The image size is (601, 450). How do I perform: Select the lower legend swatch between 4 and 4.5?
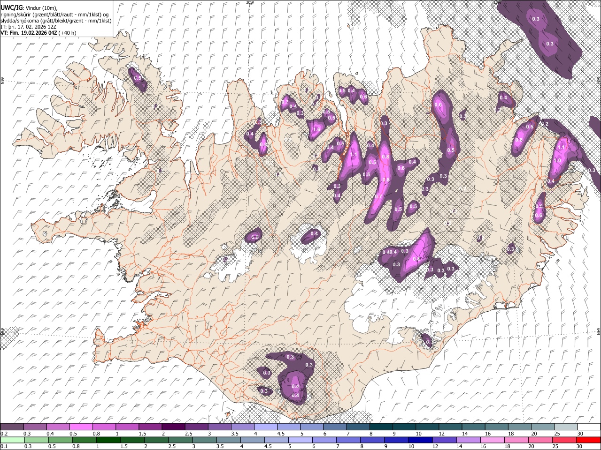[252, 440]
